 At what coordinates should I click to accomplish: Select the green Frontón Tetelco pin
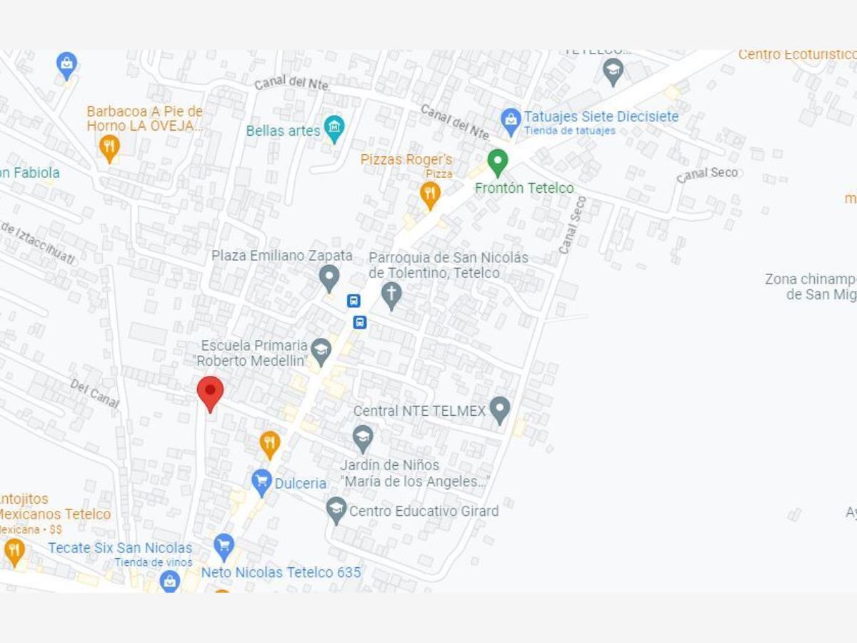point(498,164)
